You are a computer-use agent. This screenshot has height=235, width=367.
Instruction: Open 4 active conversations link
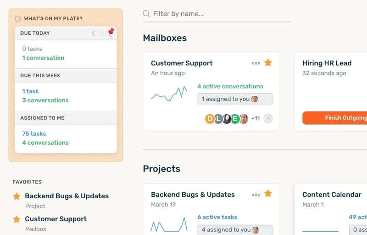coord(230,86)
